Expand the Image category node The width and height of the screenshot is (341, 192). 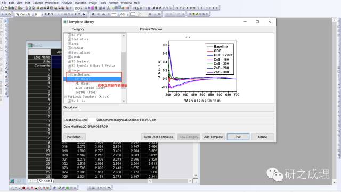pos(69,70)
